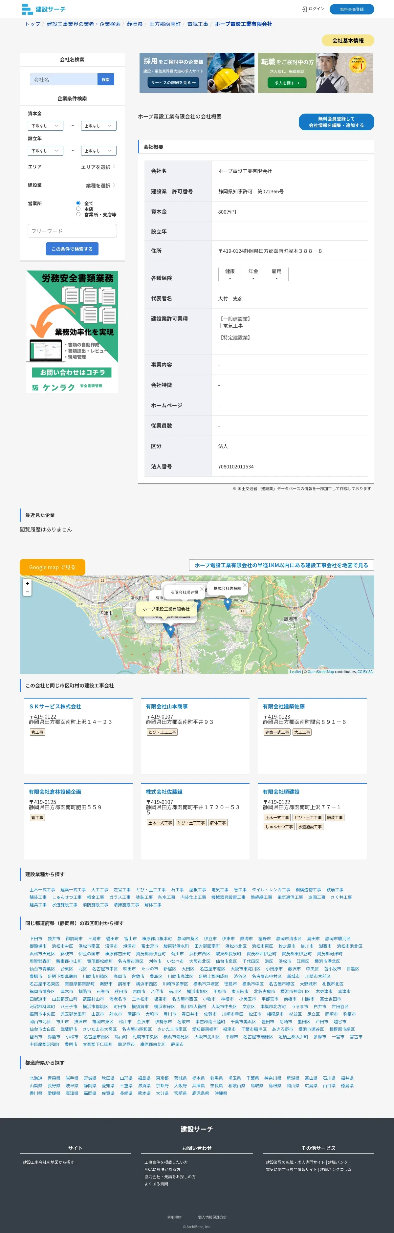Open よくある質問 footer link
394x1233 pixels.
point(156,1184)
